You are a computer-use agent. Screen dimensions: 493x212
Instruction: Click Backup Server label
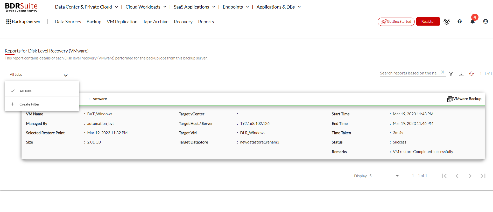click(x=26, y=21)
